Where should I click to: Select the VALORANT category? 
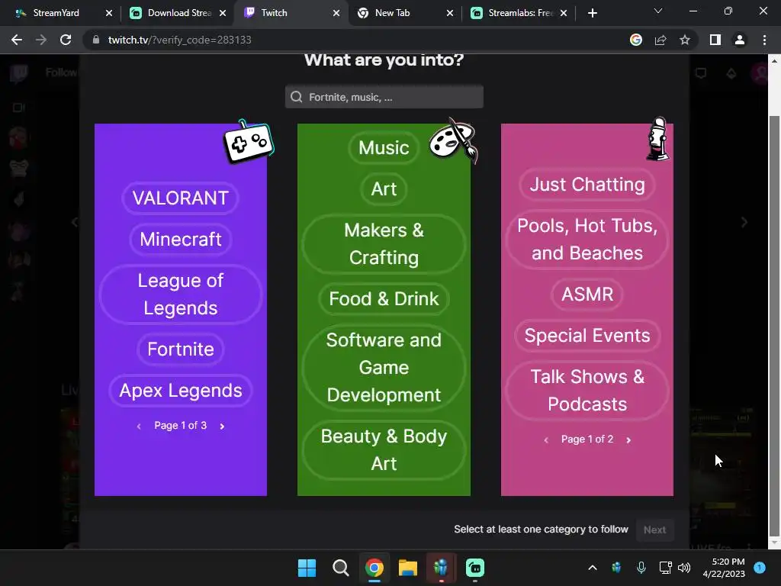[x=180, y=198]
